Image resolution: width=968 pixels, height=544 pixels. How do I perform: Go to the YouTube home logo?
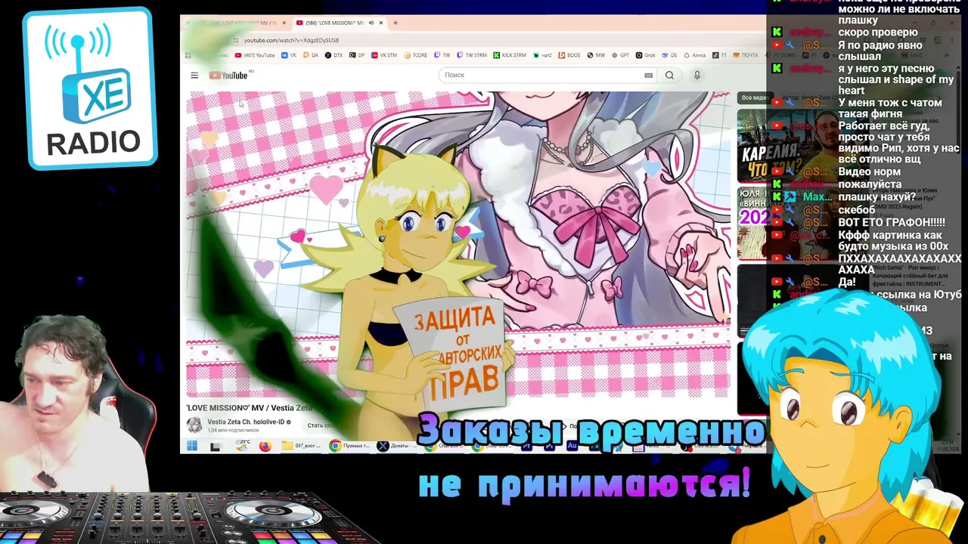(228, 75)
